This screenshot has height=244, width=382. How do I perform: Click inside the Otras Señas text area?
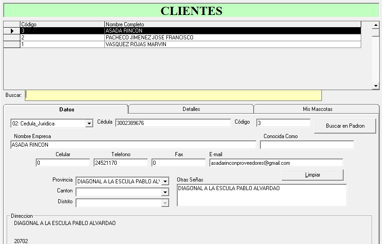tap(261, 195)
